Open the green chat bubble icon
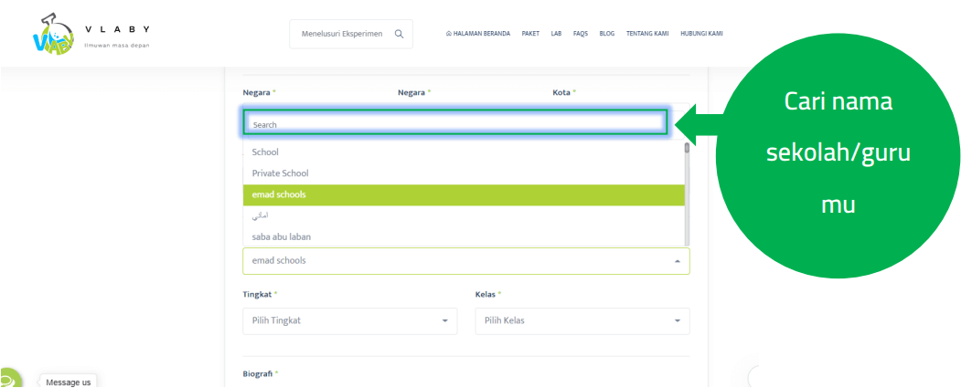 click(7, 379)
